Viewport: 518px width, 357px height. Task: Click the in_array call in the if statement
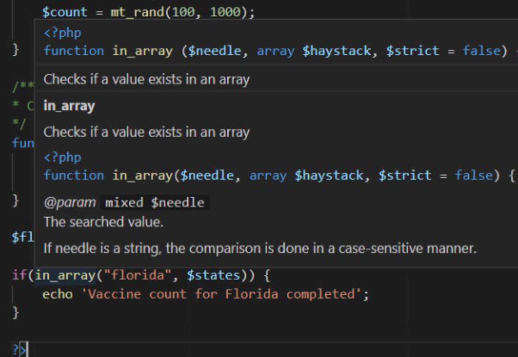point(65,276)
